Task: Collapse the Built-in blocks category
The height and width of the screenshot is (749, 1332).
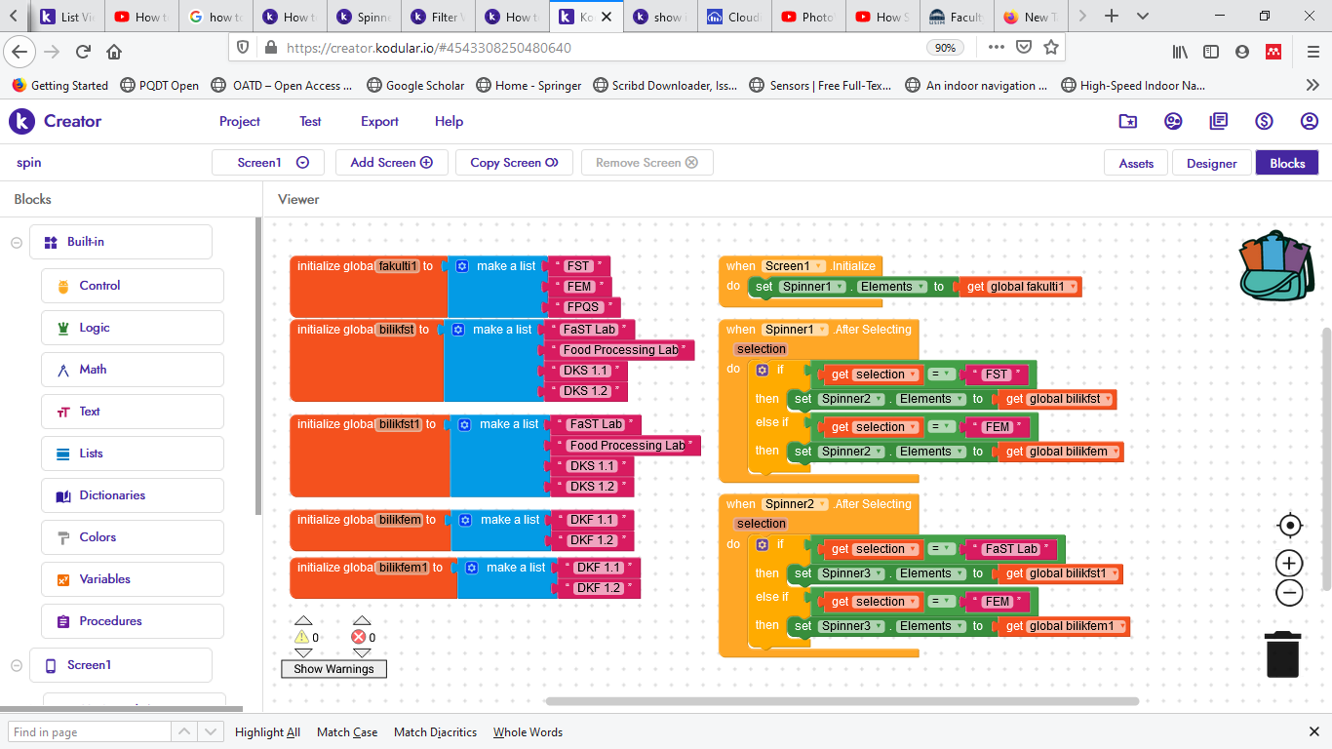Action: pos(17,243)
